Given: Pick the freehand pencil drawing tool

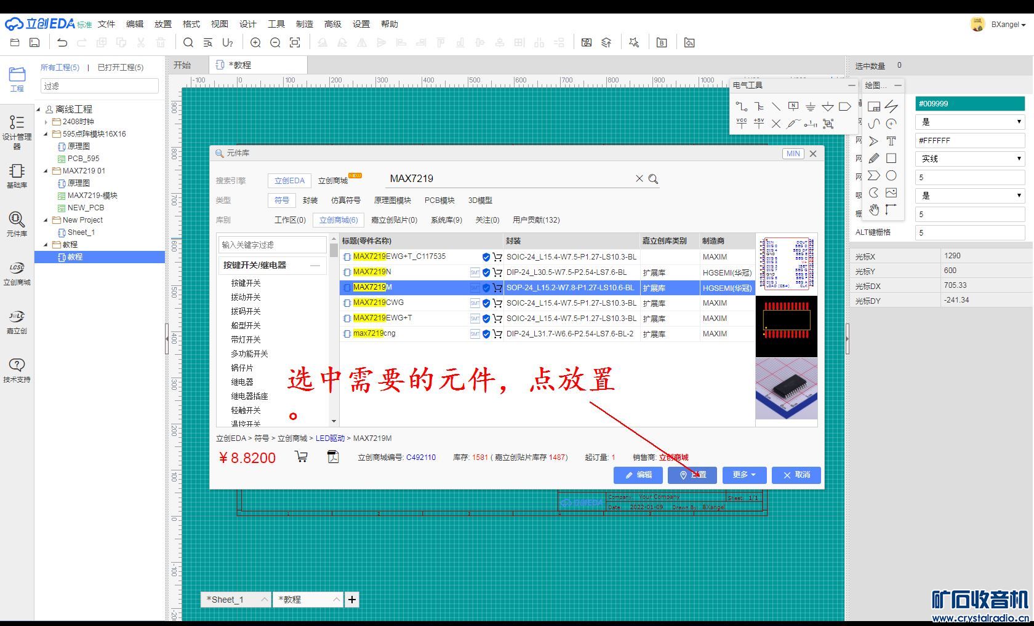Looking at the screenshot, I should (873, 158).
